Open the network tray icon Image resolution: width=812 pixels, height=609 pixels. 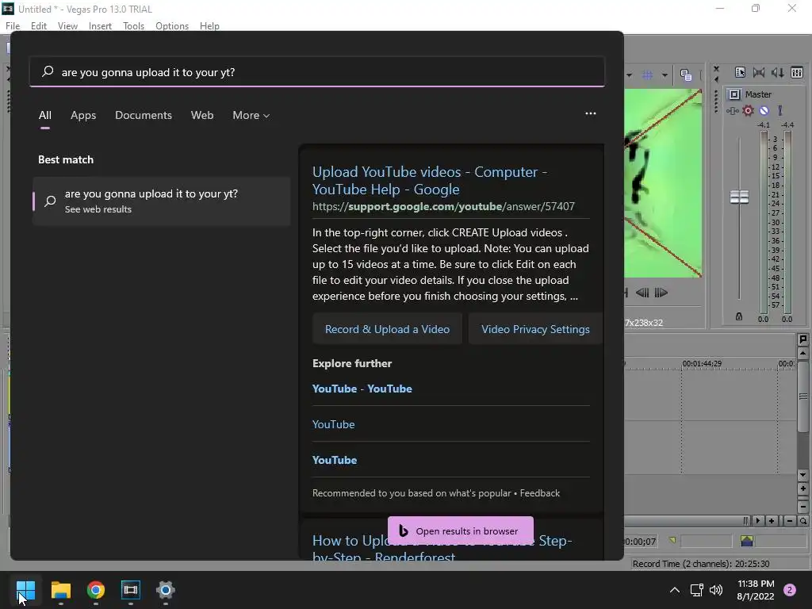coord(696,590)
